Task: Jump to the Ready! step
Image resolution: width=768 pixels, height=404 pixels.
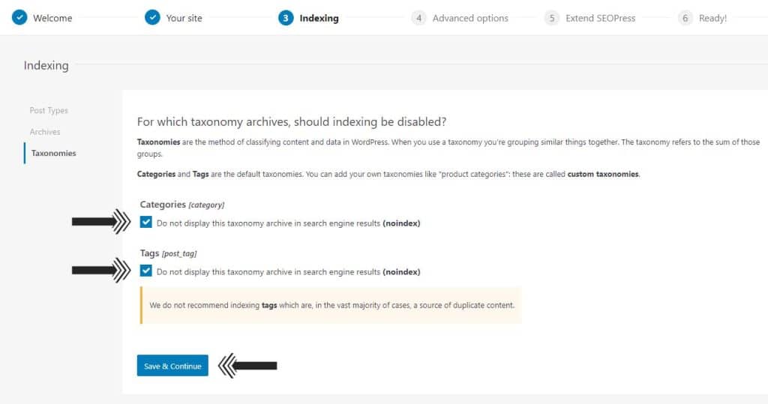Action: pos(712,18)
